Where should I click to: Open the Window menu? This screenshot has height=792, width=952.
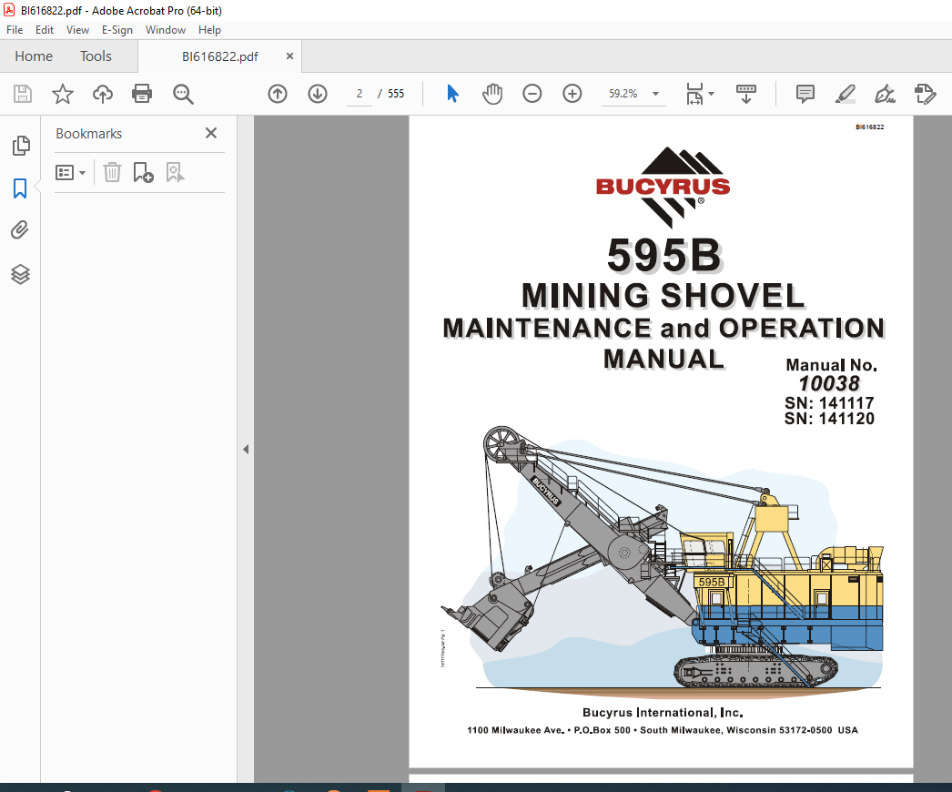pos(165,30)
